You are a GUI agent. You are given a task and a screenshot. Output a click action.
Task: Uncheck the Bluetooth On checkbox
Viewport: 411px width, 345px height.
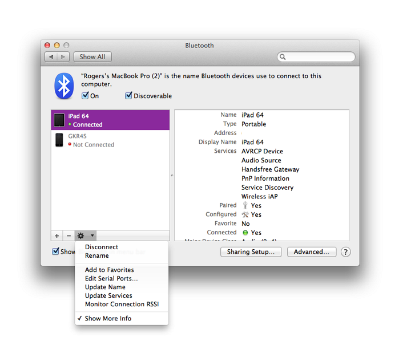pos(85,96)
